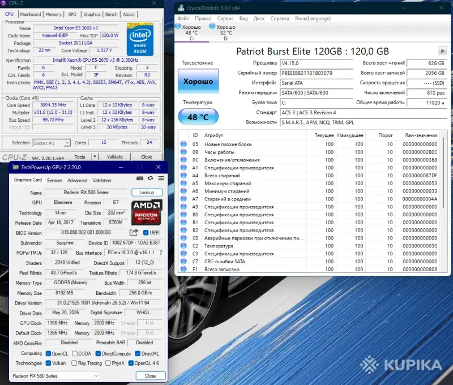Toggle the PhysX checkbox
This screenshot has width=453, height=385.
pos(108,363)
